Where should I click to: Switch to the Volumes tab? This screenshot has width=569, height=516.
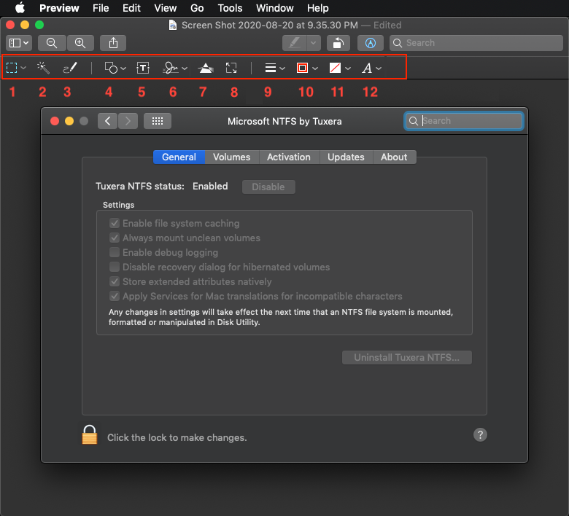(231, 157)
